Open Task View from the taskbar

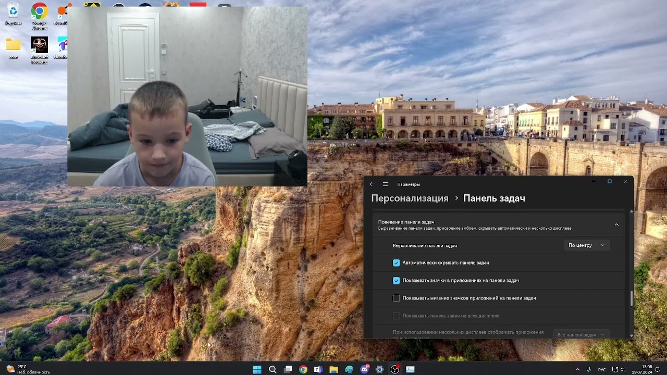point(288,369)
